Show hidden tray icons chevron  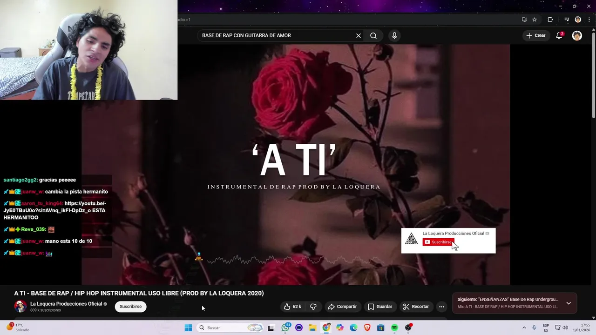[x=524, y=328]
